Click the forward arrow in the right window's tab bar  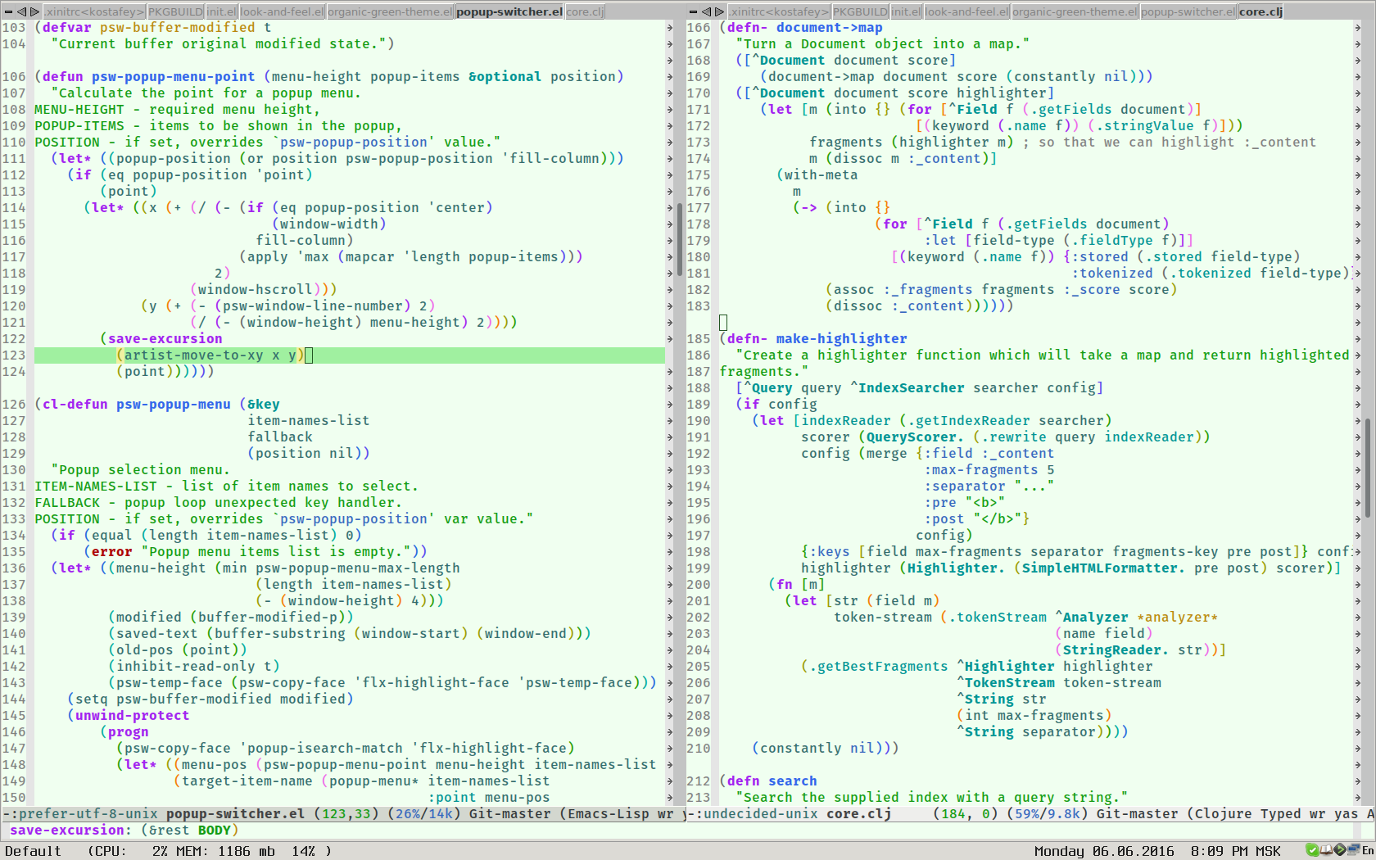coord(719,11)
